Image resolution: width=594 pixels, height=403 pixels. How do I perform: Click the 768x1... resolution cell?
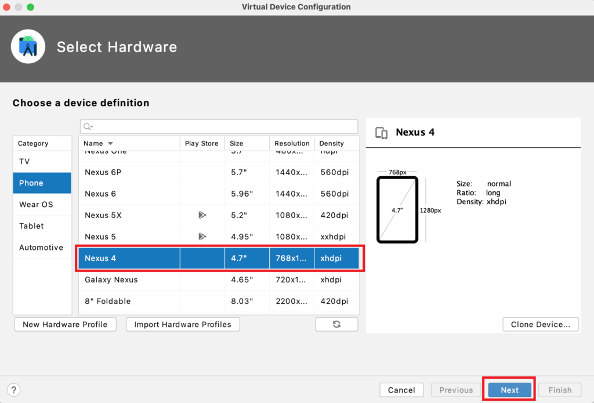[x=291, y=258]
